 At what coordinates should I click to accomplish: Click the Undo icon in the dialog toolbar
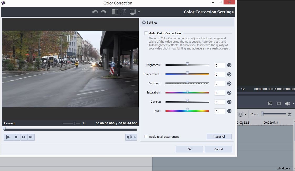point(95,12)
